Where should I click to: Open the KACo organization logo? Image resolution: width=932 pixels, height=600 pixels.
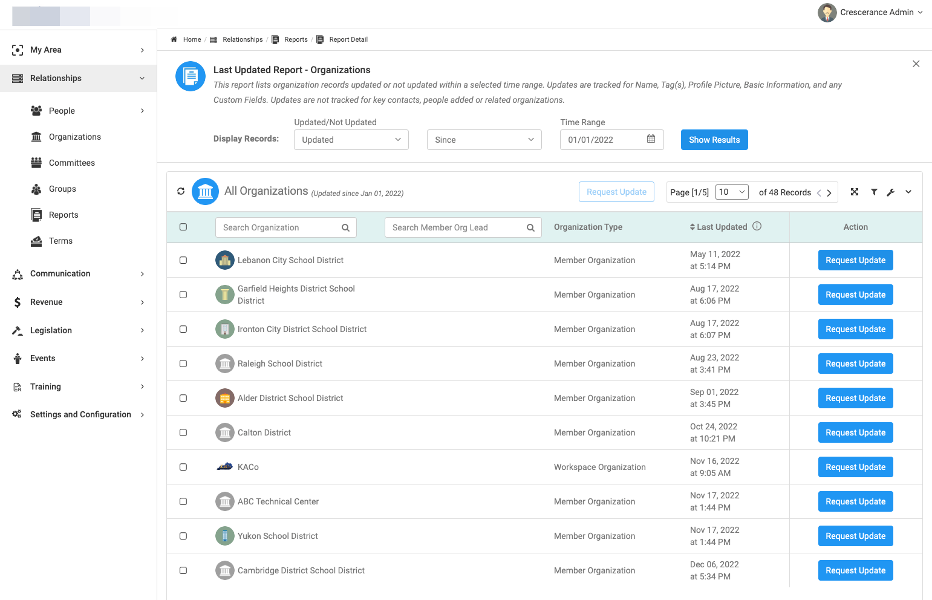[225, 467]
